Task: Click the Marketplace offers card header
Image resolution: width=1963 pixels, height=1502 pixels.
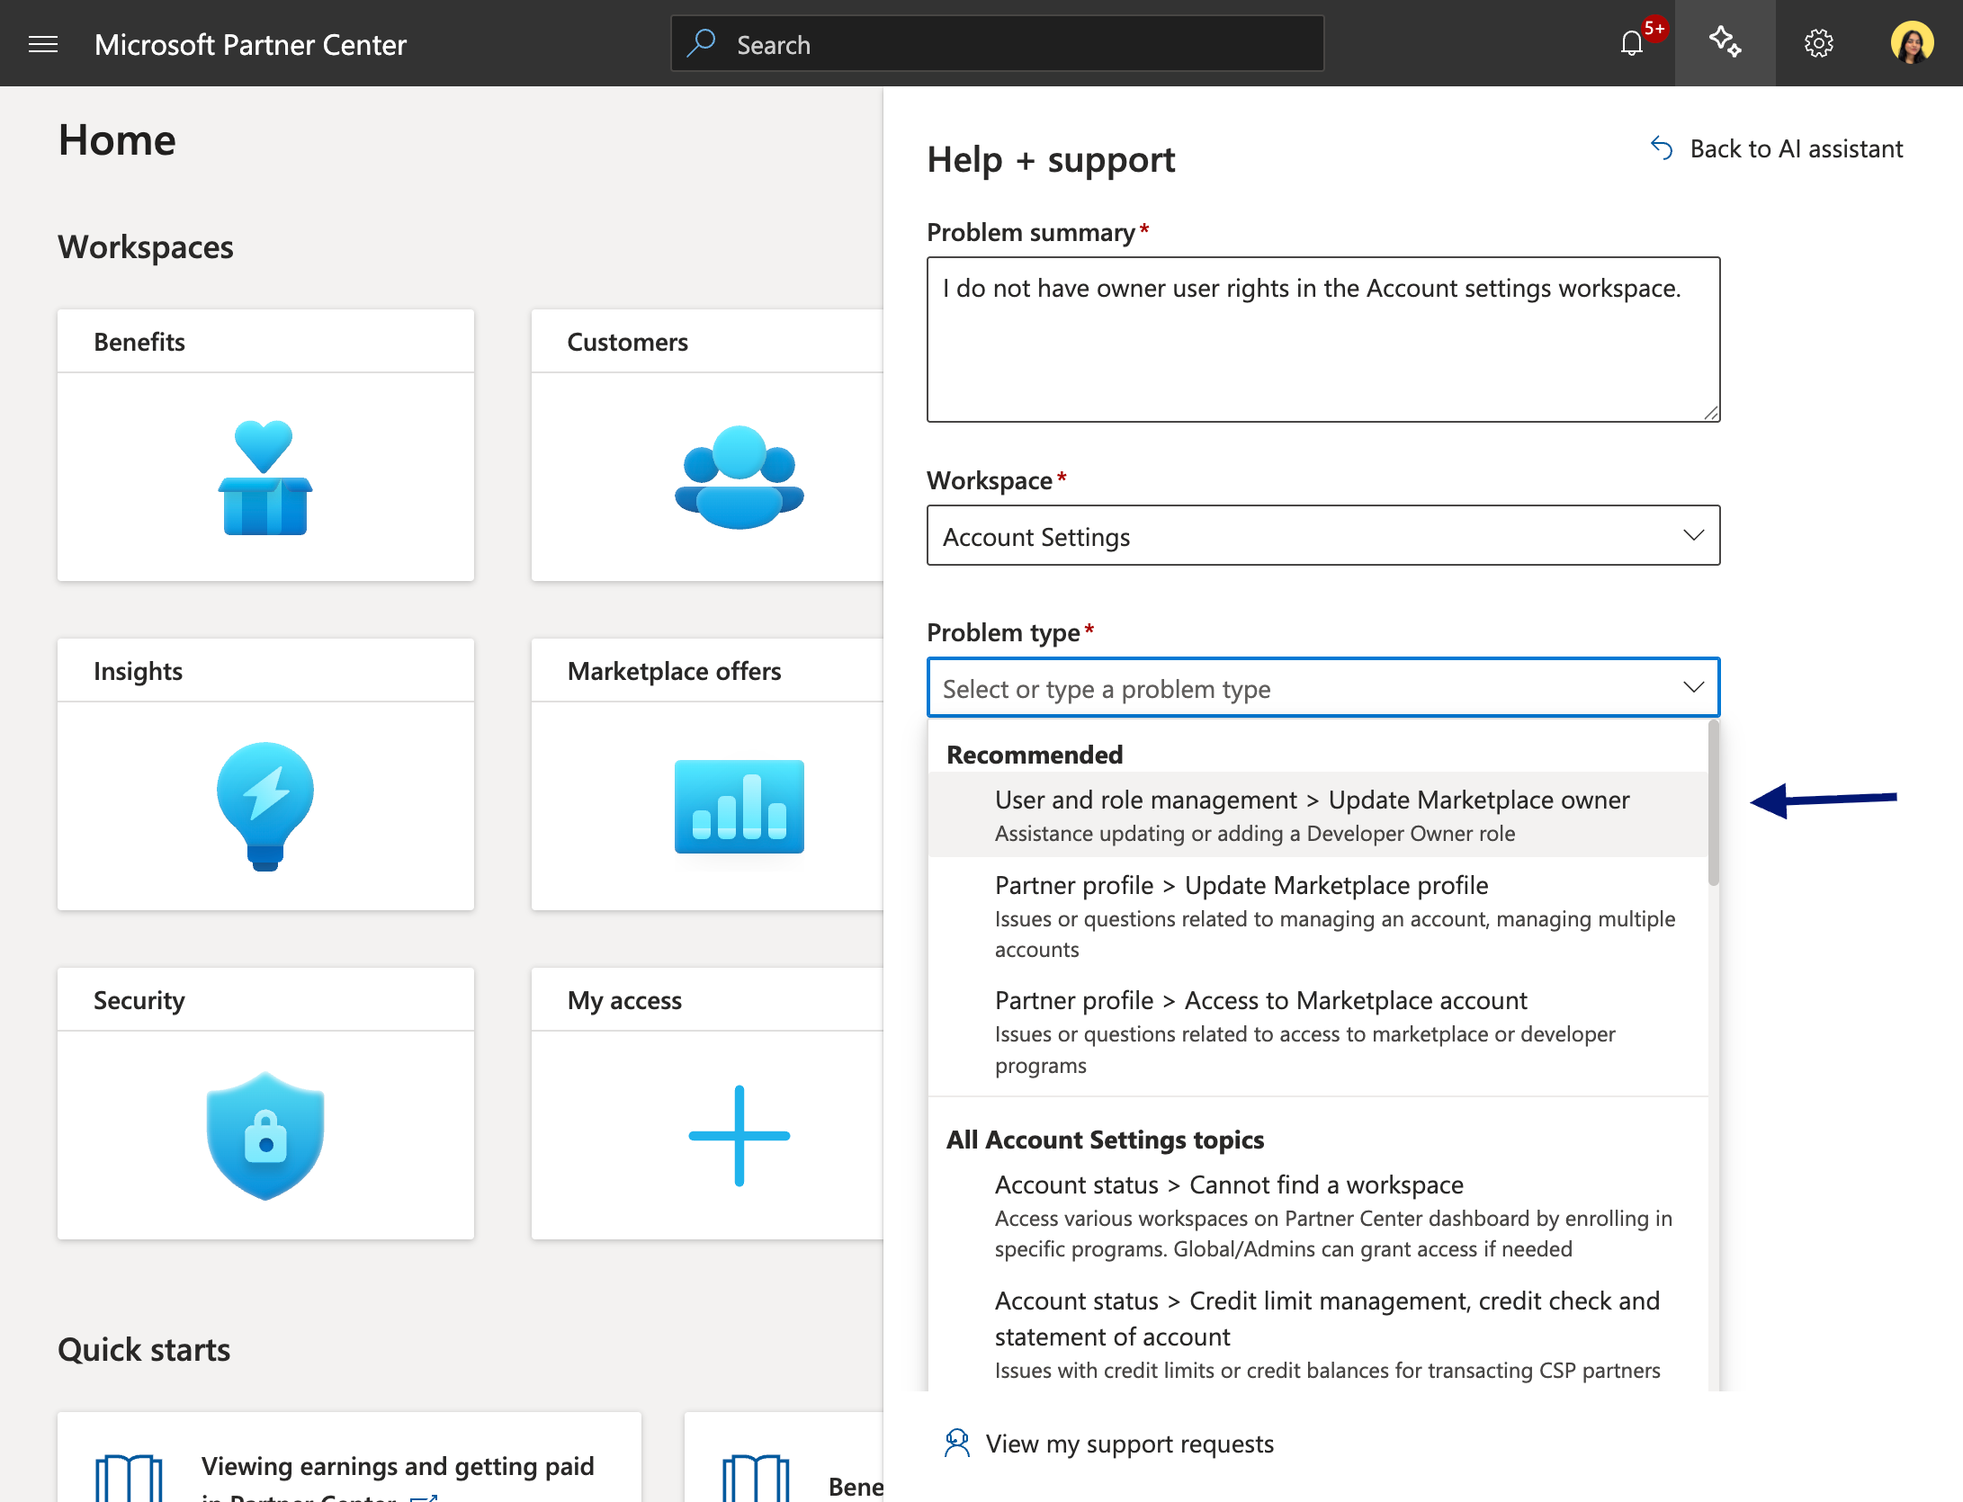Action: pyautogui.click(x=707, y=671)
